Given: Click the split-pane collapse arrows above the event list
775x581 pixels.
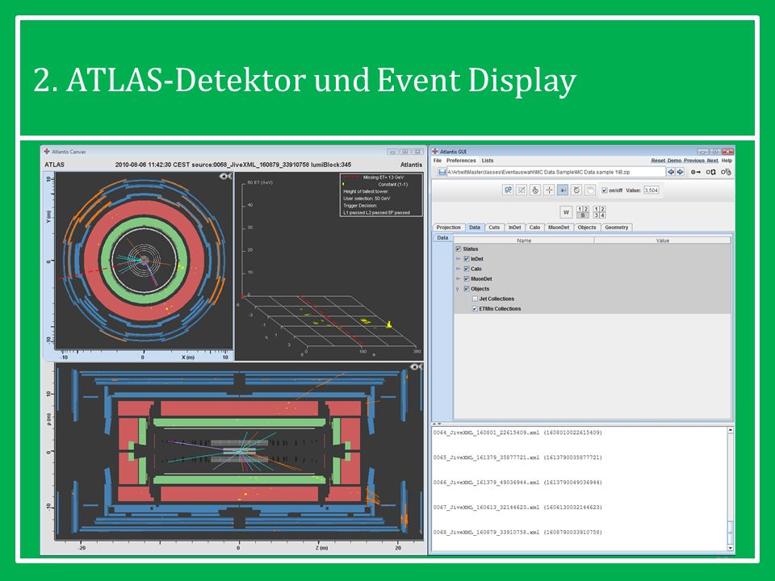Looking at the screenshot, I should [438, 424].
